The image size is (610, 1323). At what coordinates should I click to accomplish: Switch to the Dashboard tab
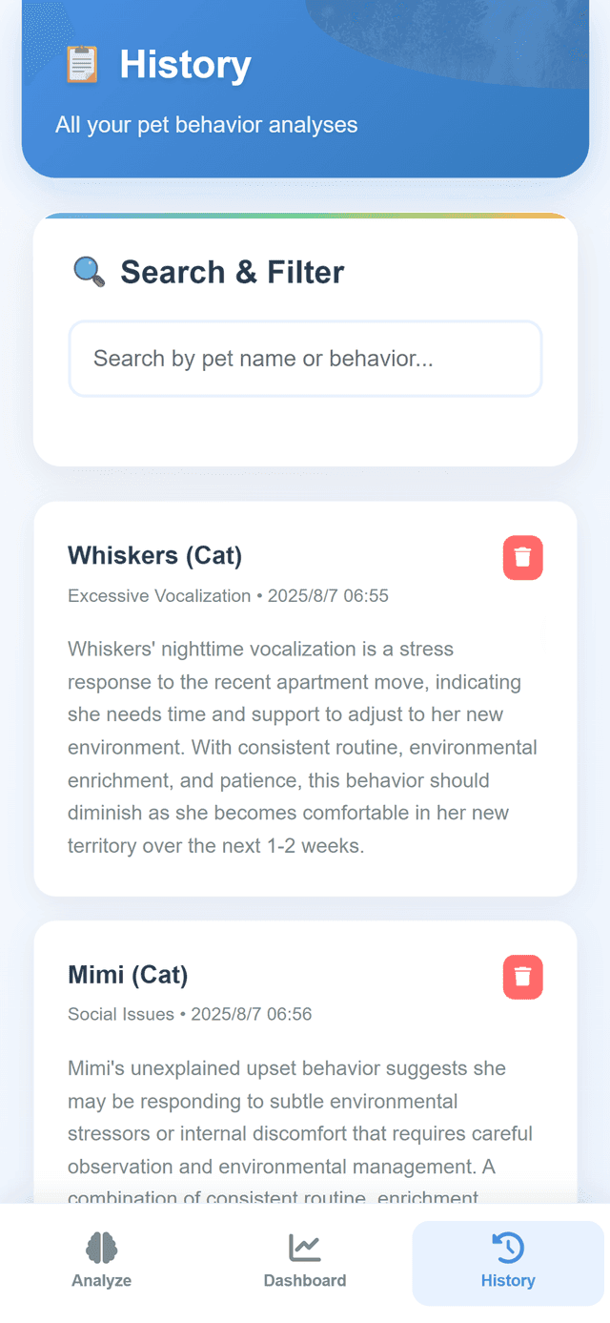(x=305, y=1263)
